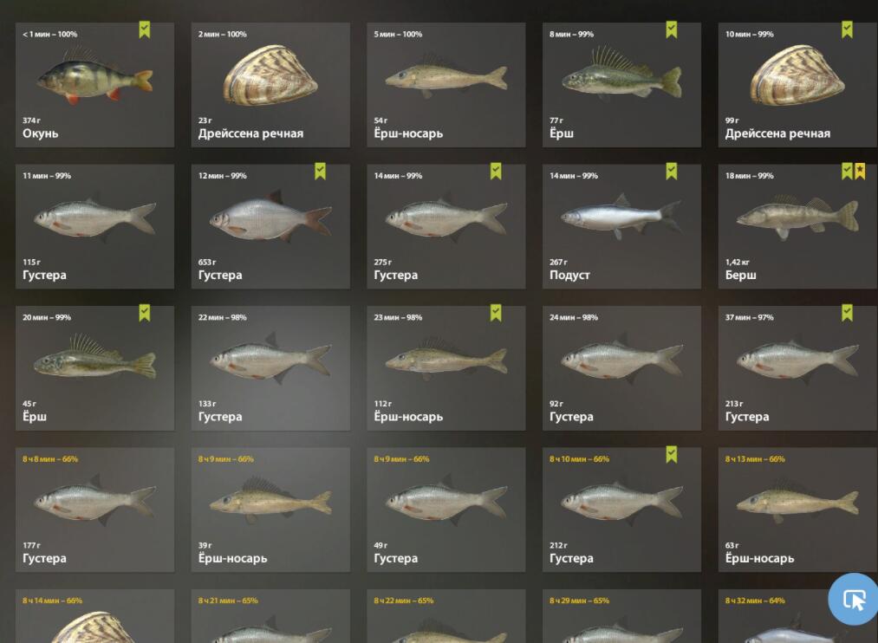Select the 54 г Ёрш-носарь fish card
The width and height of the screenshot is (878, 643).
tap(446, 85)
